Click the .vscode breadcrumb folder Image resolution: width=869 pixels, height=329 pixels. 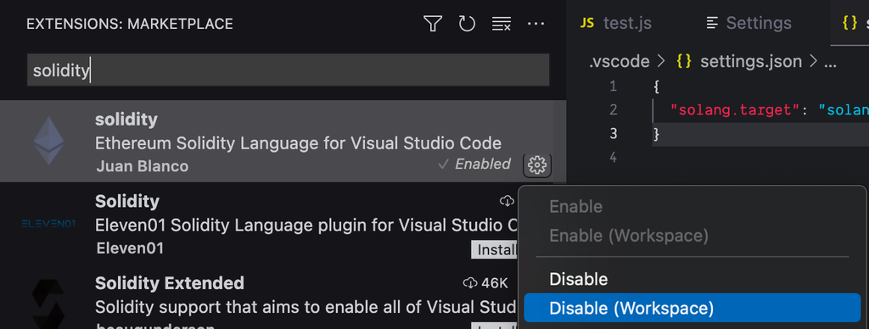(619, 62)
